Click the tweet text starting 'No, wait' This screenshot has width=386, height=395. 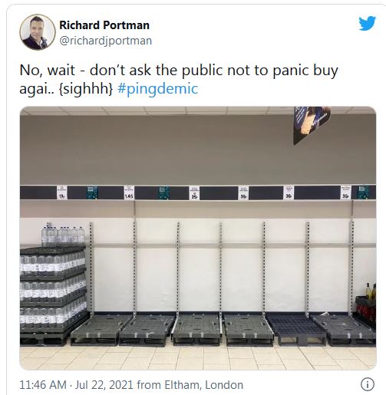point(179,79)
